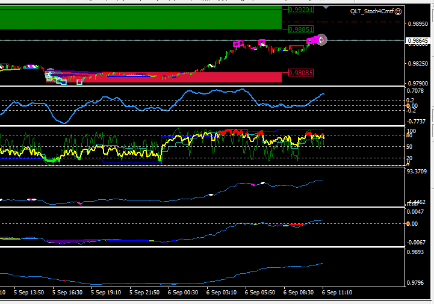434x304 pixels.
Task: Click the green 0.99201 zone label
Action: click(301, 10)
